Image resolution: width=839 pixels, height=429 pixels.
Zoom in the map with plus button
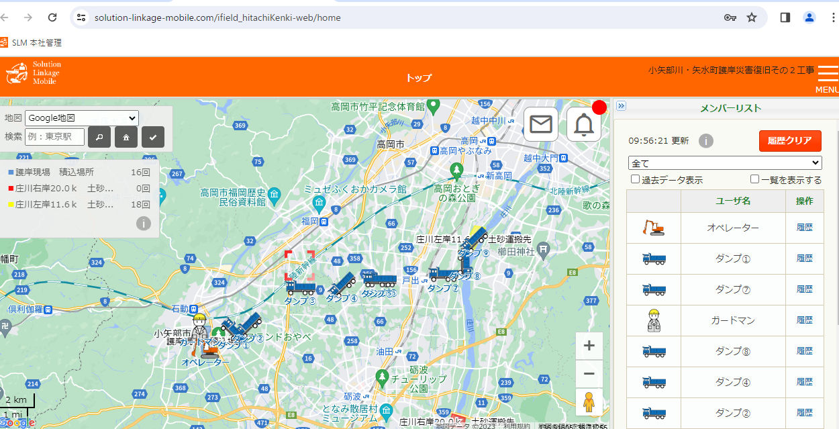pyautogui.click(x=589, y=346)
